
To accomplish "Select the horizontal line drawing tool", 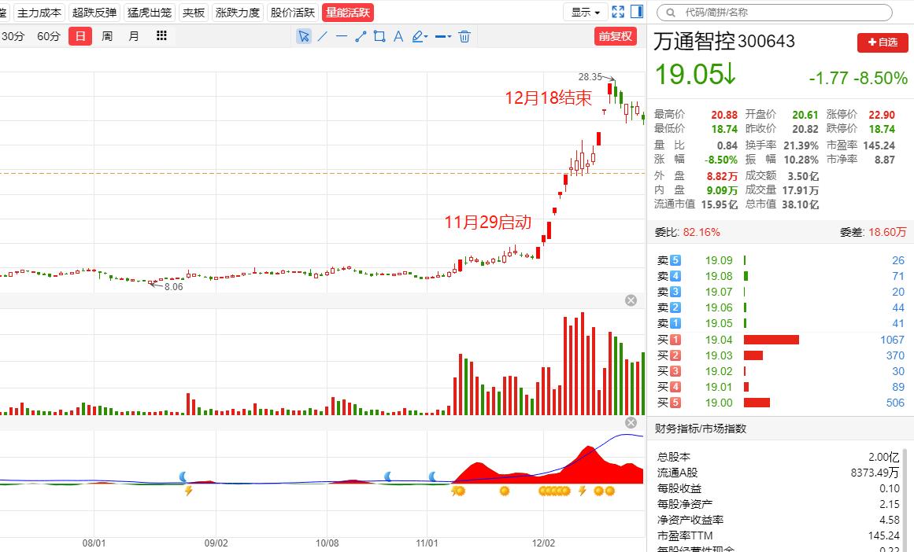I will point(342,36).
